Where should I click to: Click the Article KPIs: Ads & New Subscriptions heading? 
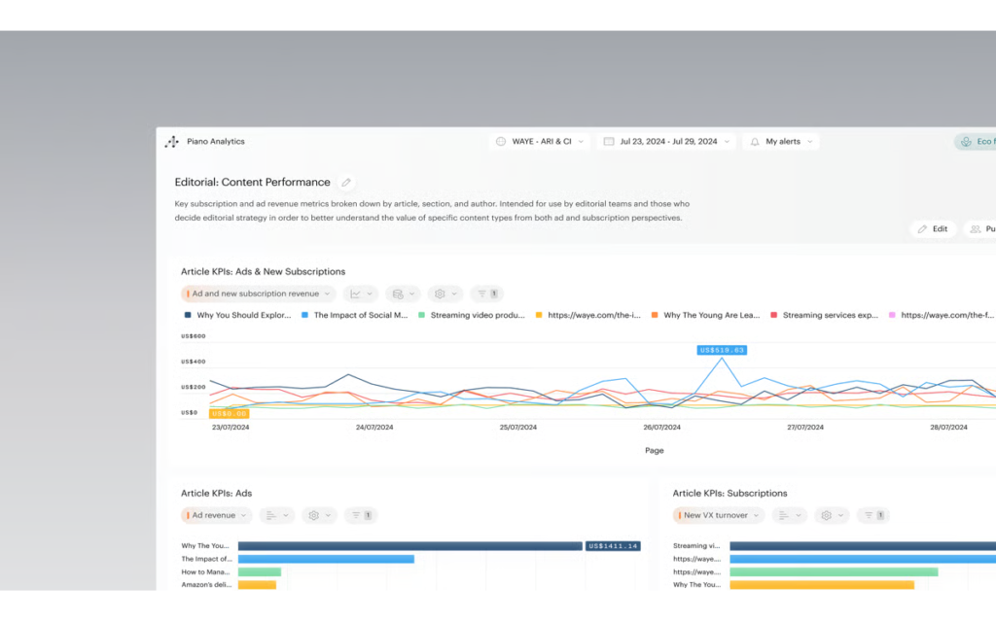(263, 272)
